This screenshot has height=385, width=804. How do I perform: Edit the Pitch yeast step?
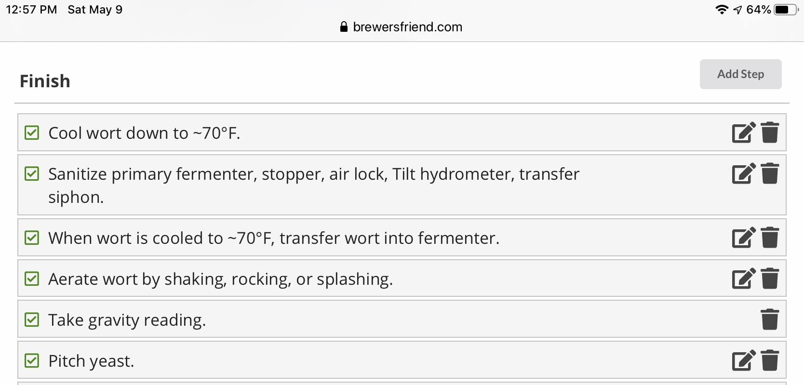744,360
